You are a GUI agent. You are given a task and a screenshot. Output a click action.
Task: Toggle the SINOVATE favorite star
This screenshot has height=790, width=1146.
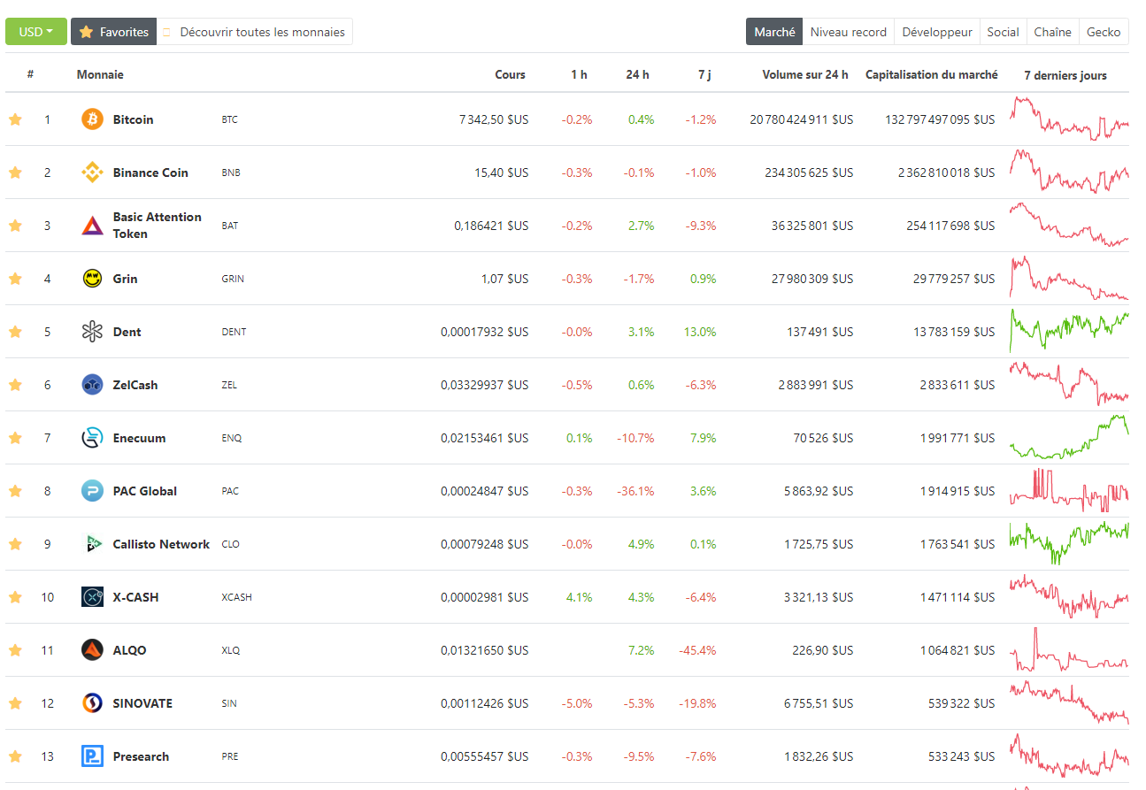tap(15, 703)
